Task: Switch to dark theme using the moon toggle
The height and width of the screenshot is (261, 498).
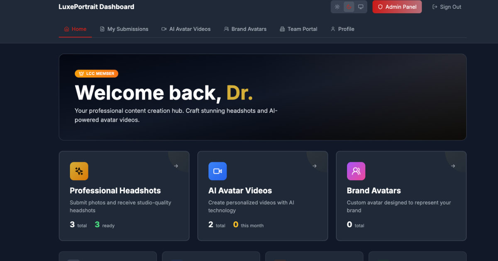Action: pyautogui.click(x=349, y=7)
